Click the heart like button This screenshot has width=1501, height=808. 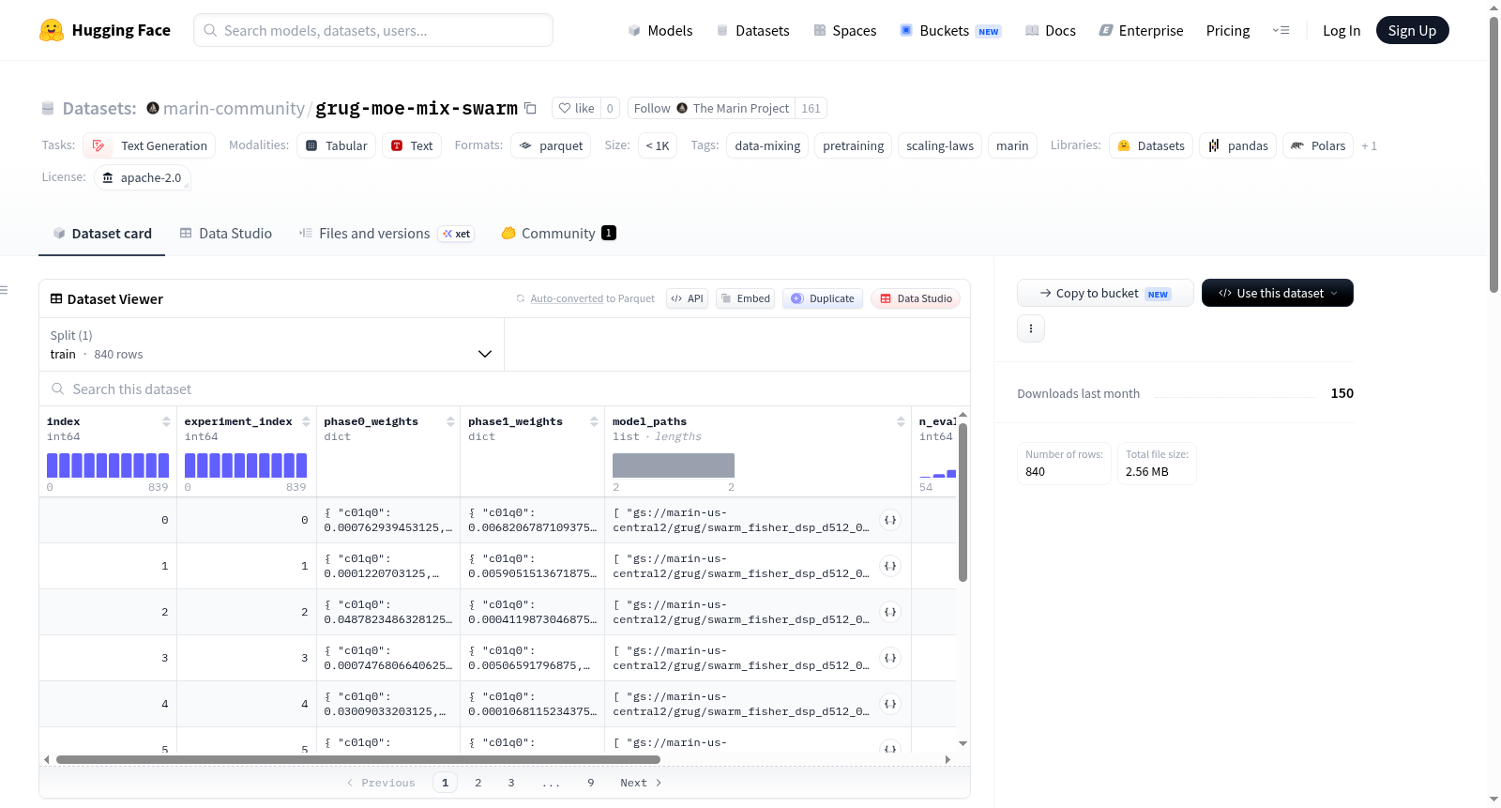pyautogui.click(x=576, y=108)
